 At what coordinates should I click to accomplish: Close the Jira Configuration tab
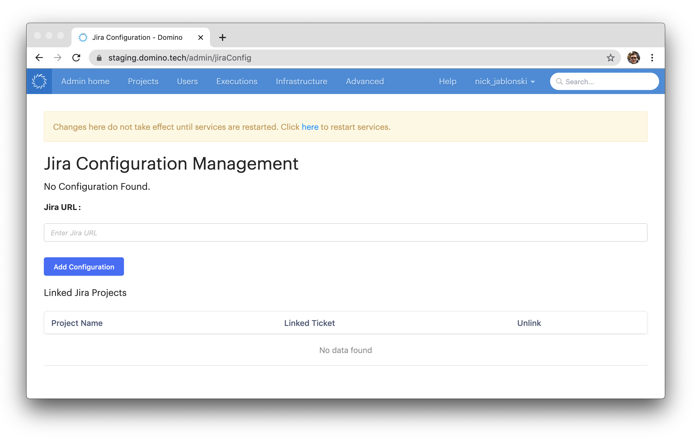(x=201, y=37)
